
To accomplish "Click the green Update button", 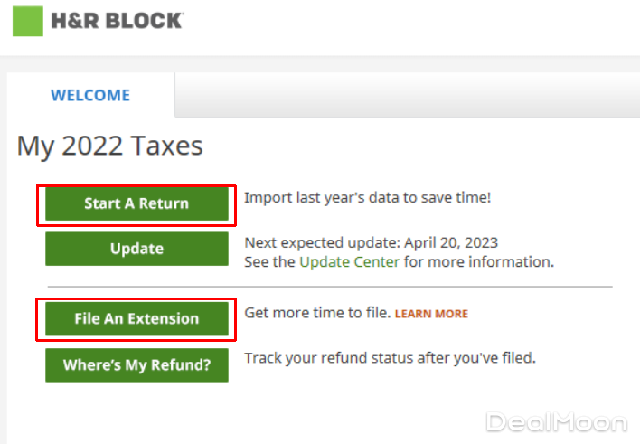I will point(136,249).
